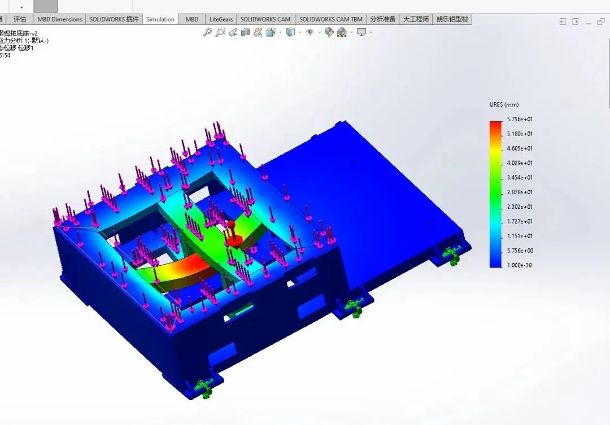Click legend value 4.029e+01
The height and width of the screenshot is (425, 610).
520,163
